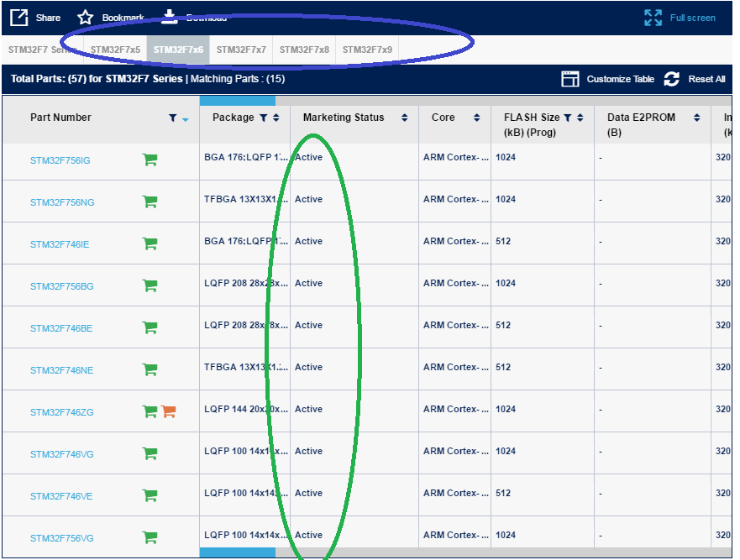Viewport: 740px width, 560px height.
Task: Click green cart for STM32F746VE
Action: click(150, 495)
